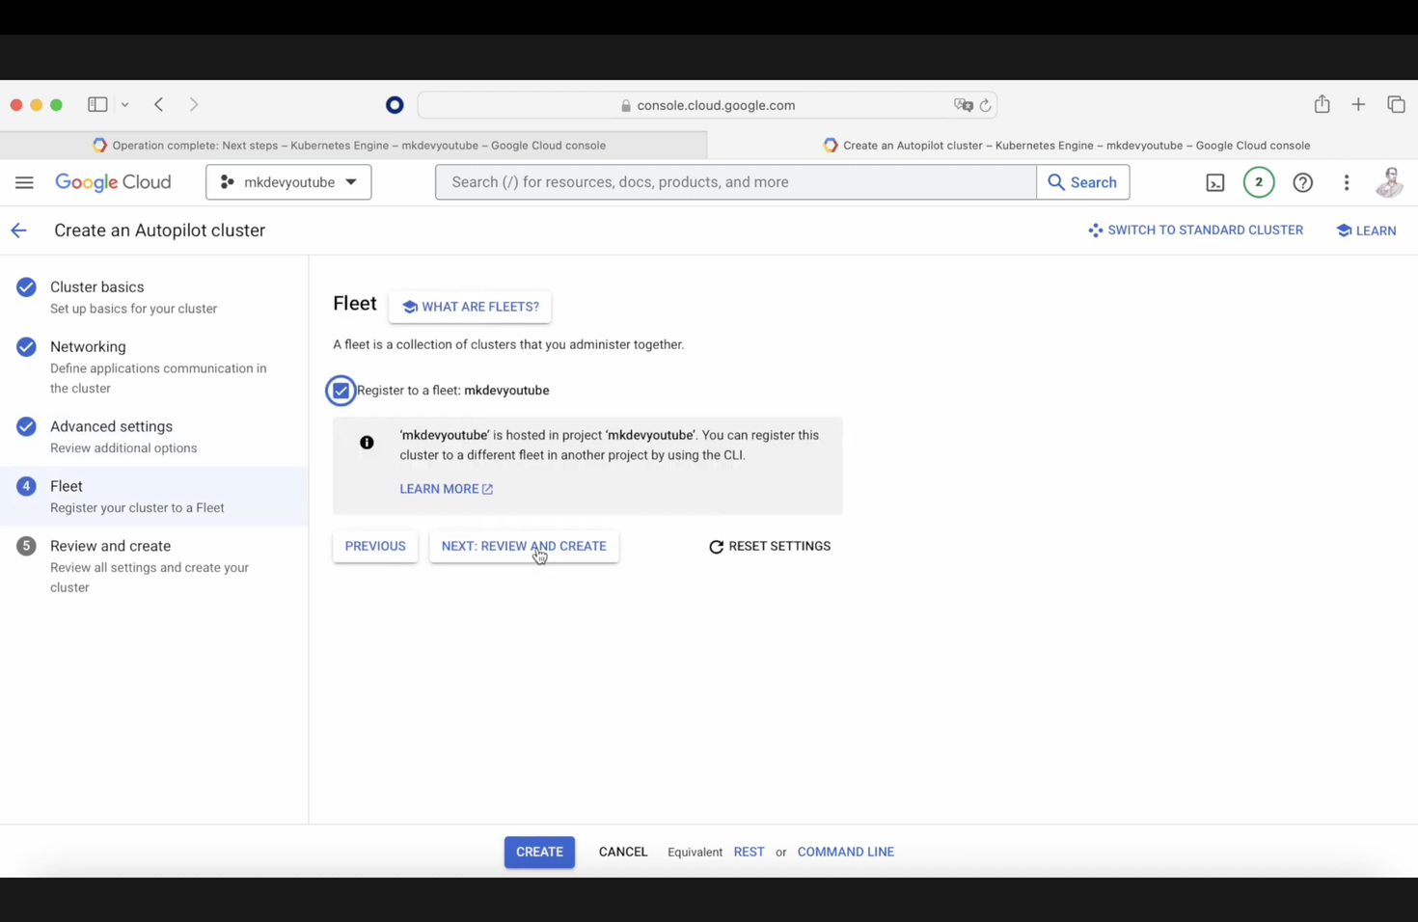The image size is (1418, 922).
Task: Click the Google Cloud logo
Action: [x=113, y=182]
